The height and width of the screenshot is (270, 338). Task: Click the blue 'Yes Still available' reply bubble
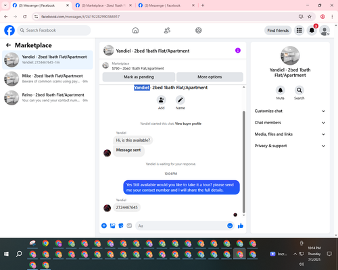click(181, 188)
